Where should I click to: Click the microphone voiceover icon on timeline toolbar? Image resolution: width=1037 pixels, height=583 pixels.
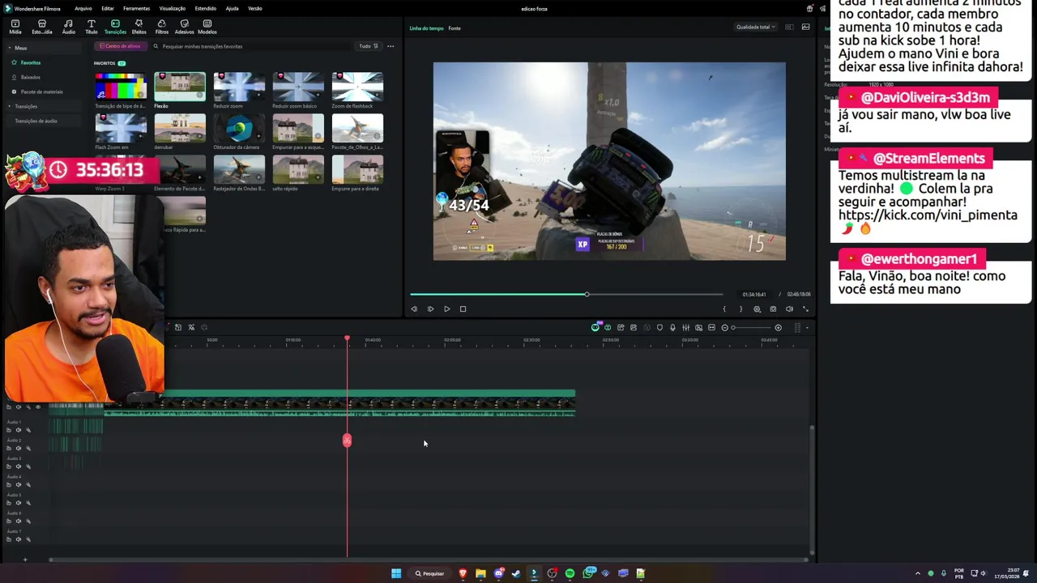tap(672, 328)
